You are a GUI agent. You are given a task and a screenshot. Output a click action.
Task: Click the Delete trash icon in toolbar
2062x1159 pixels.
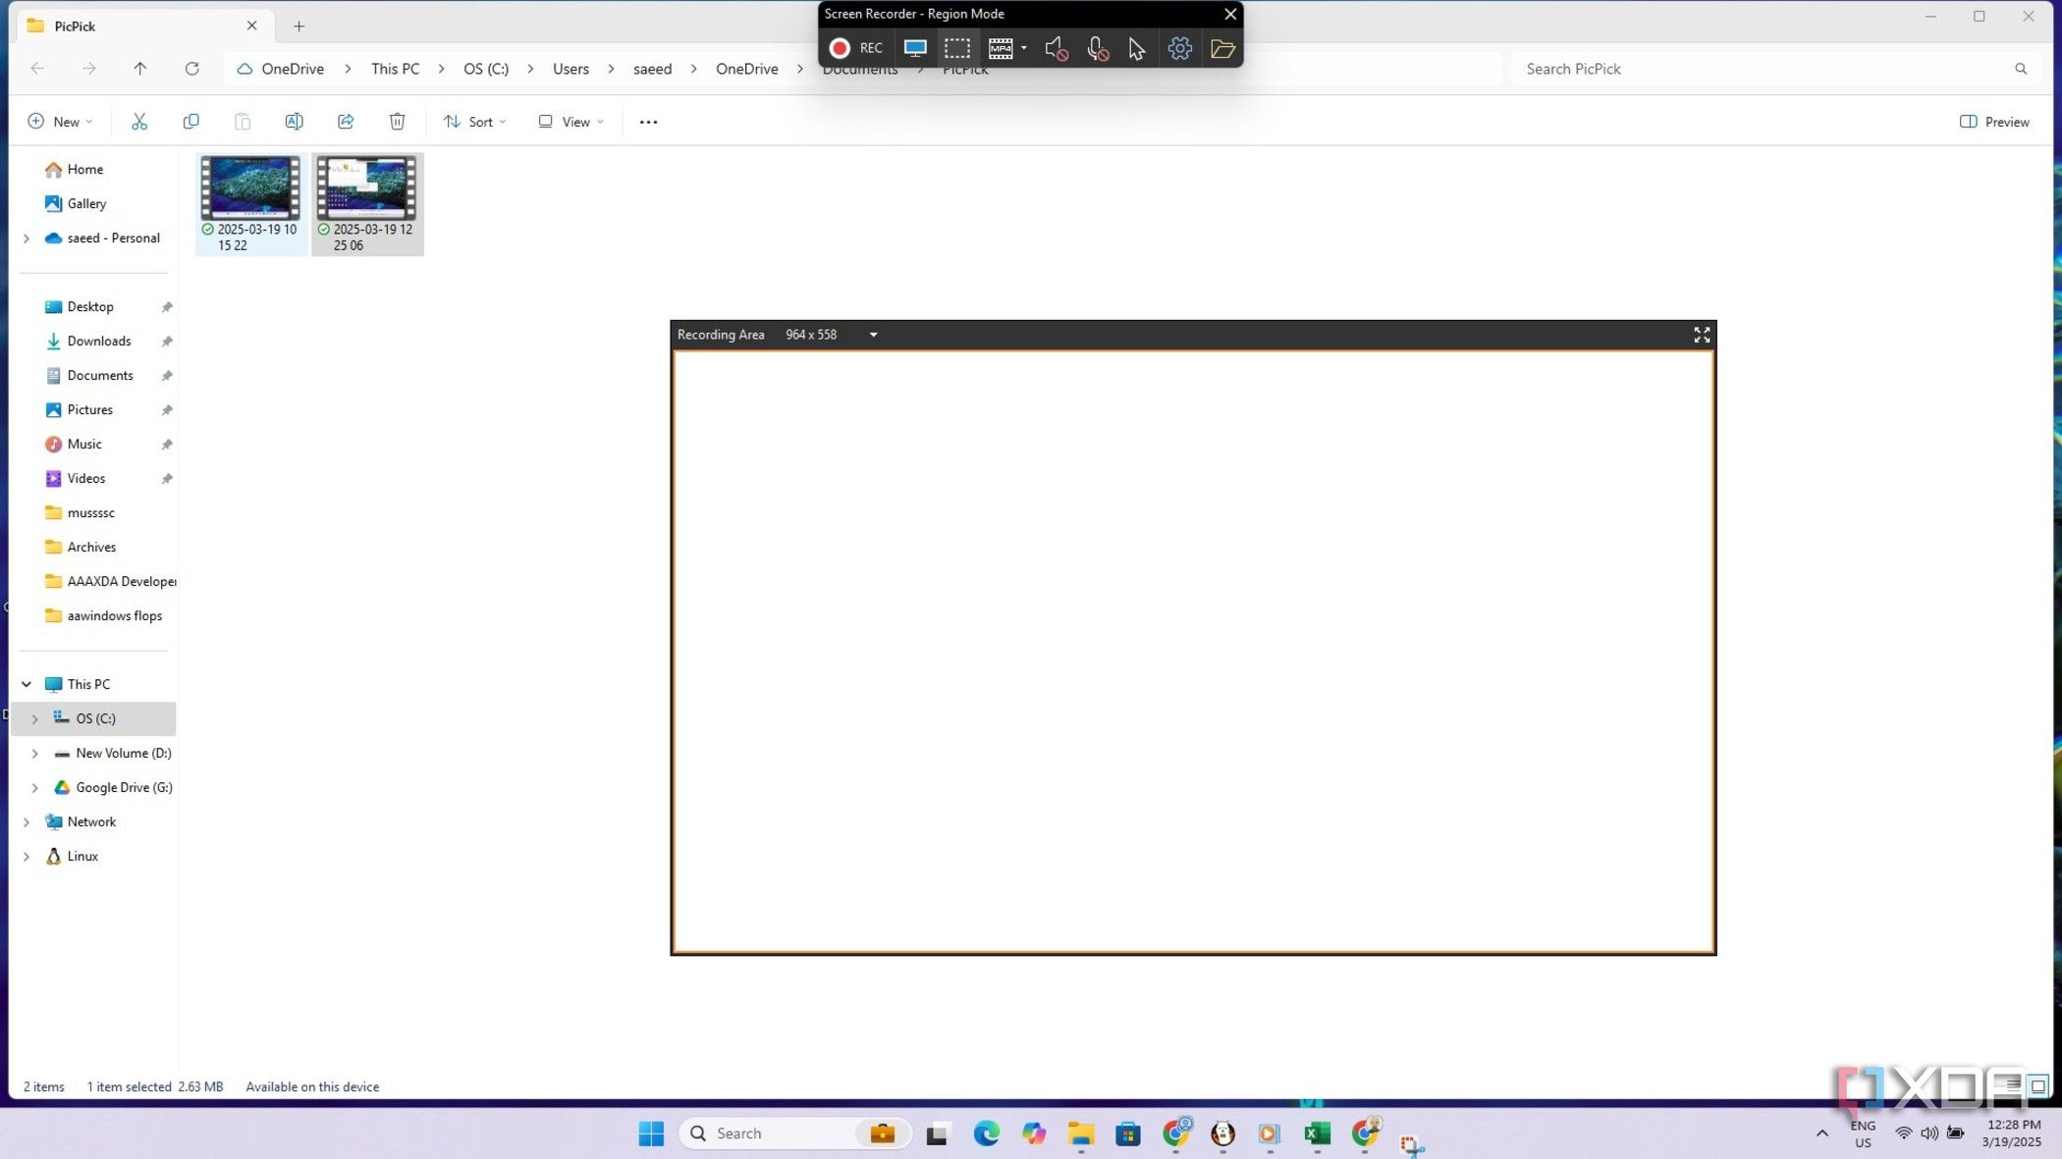pyautogui.click(x=397, y=122)
